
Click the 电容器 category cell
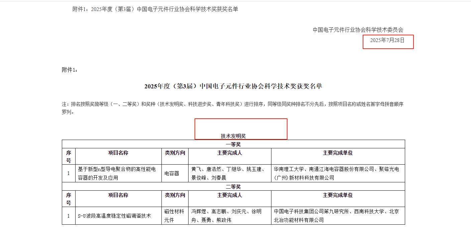point(175,173)
